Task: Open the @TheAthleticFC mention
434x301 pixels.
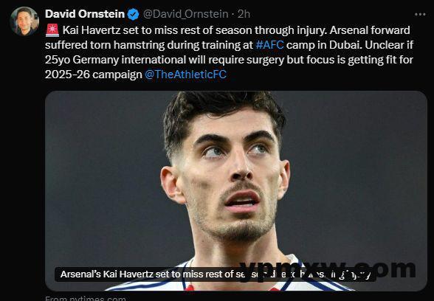Action: (x=185, y=75)
